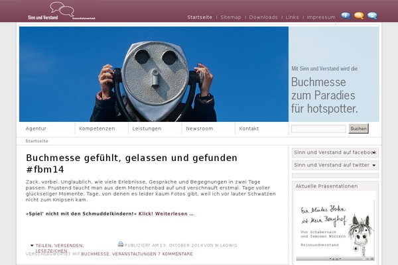Click the Sinn und Verstand logo
This screenshot has width=398, height=265.
pos(62,11)
